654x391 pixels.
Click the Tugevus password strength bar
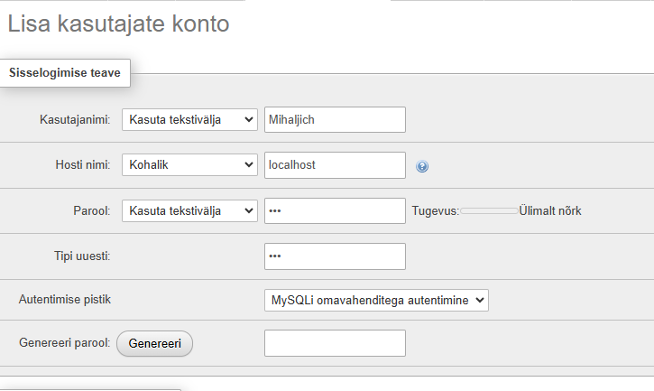(x=489, y=211)
